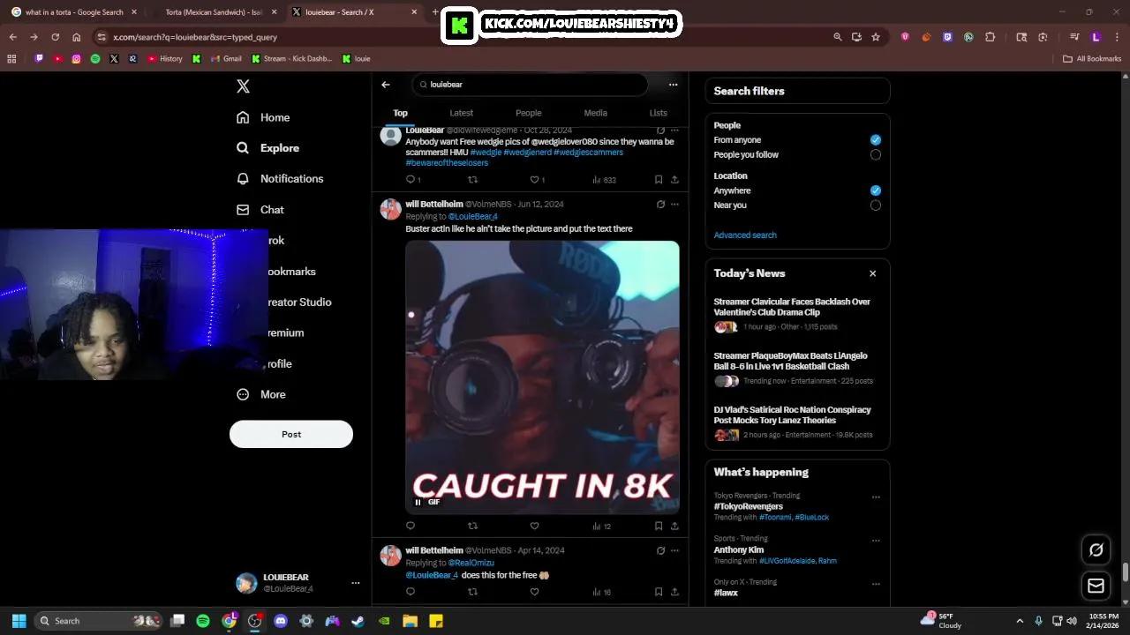Close the Today's News panel
Screen dimensions: 1130x635
pyautogui.click(x=872, y=273)
